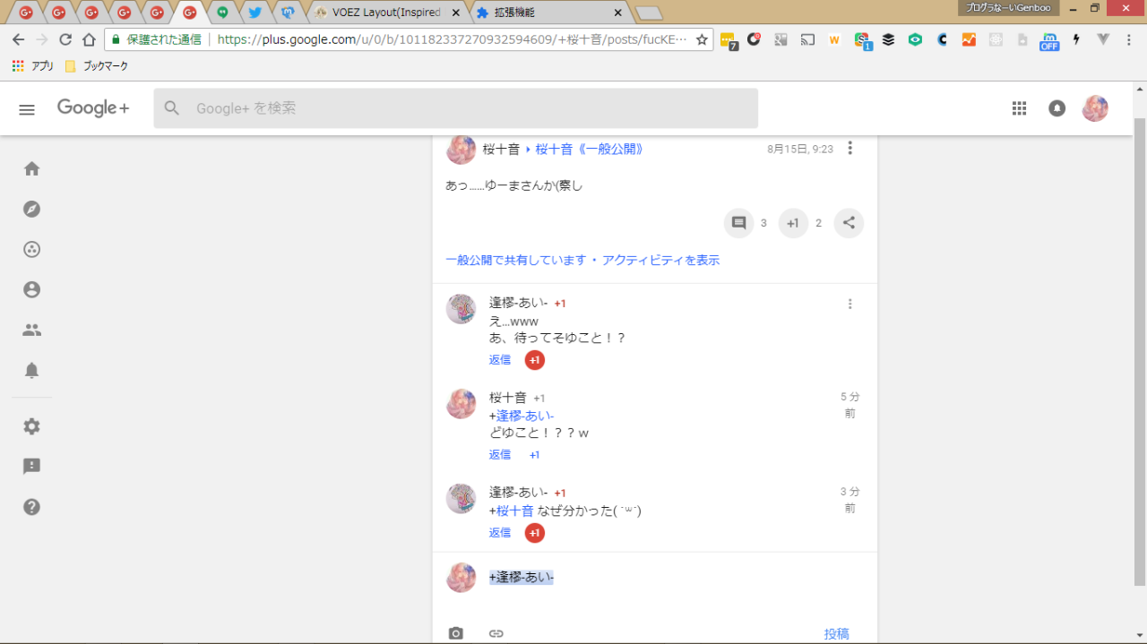Open the People icon in sidebar
1147x644 pixels.
coord(32,330)
